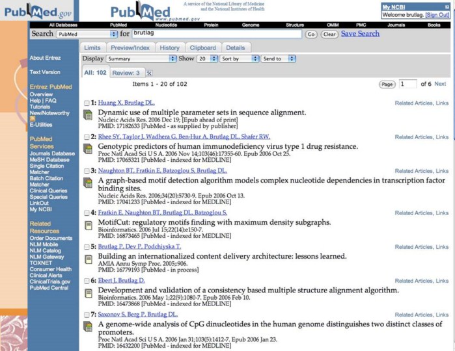Check the box for result 1 Huang X
This screenshot has width=455, height=351.
(x=87, y=103)
